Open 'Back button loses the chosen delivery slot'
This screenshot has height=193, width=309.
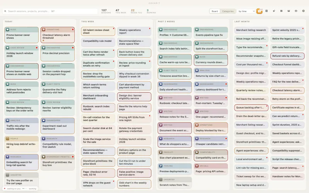134,53
